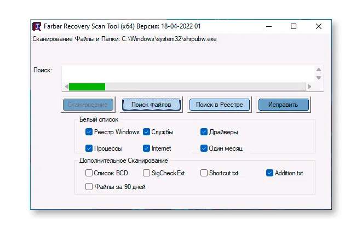Click the Белый список group label
362x229 pixels.
[99, 119]
